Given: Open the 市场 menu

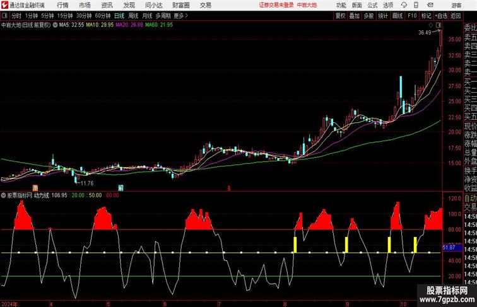Looking at the screenshot, I should pos(85,5).
